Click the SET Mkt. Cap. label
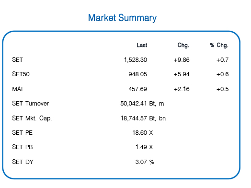 coord(32,118)
